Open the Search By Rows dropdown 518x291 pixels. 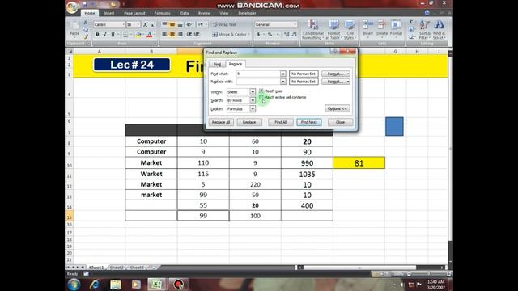click(x=253, y=100)
